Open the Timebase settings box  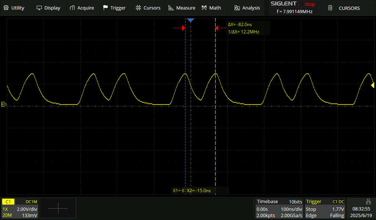(279, 208)
